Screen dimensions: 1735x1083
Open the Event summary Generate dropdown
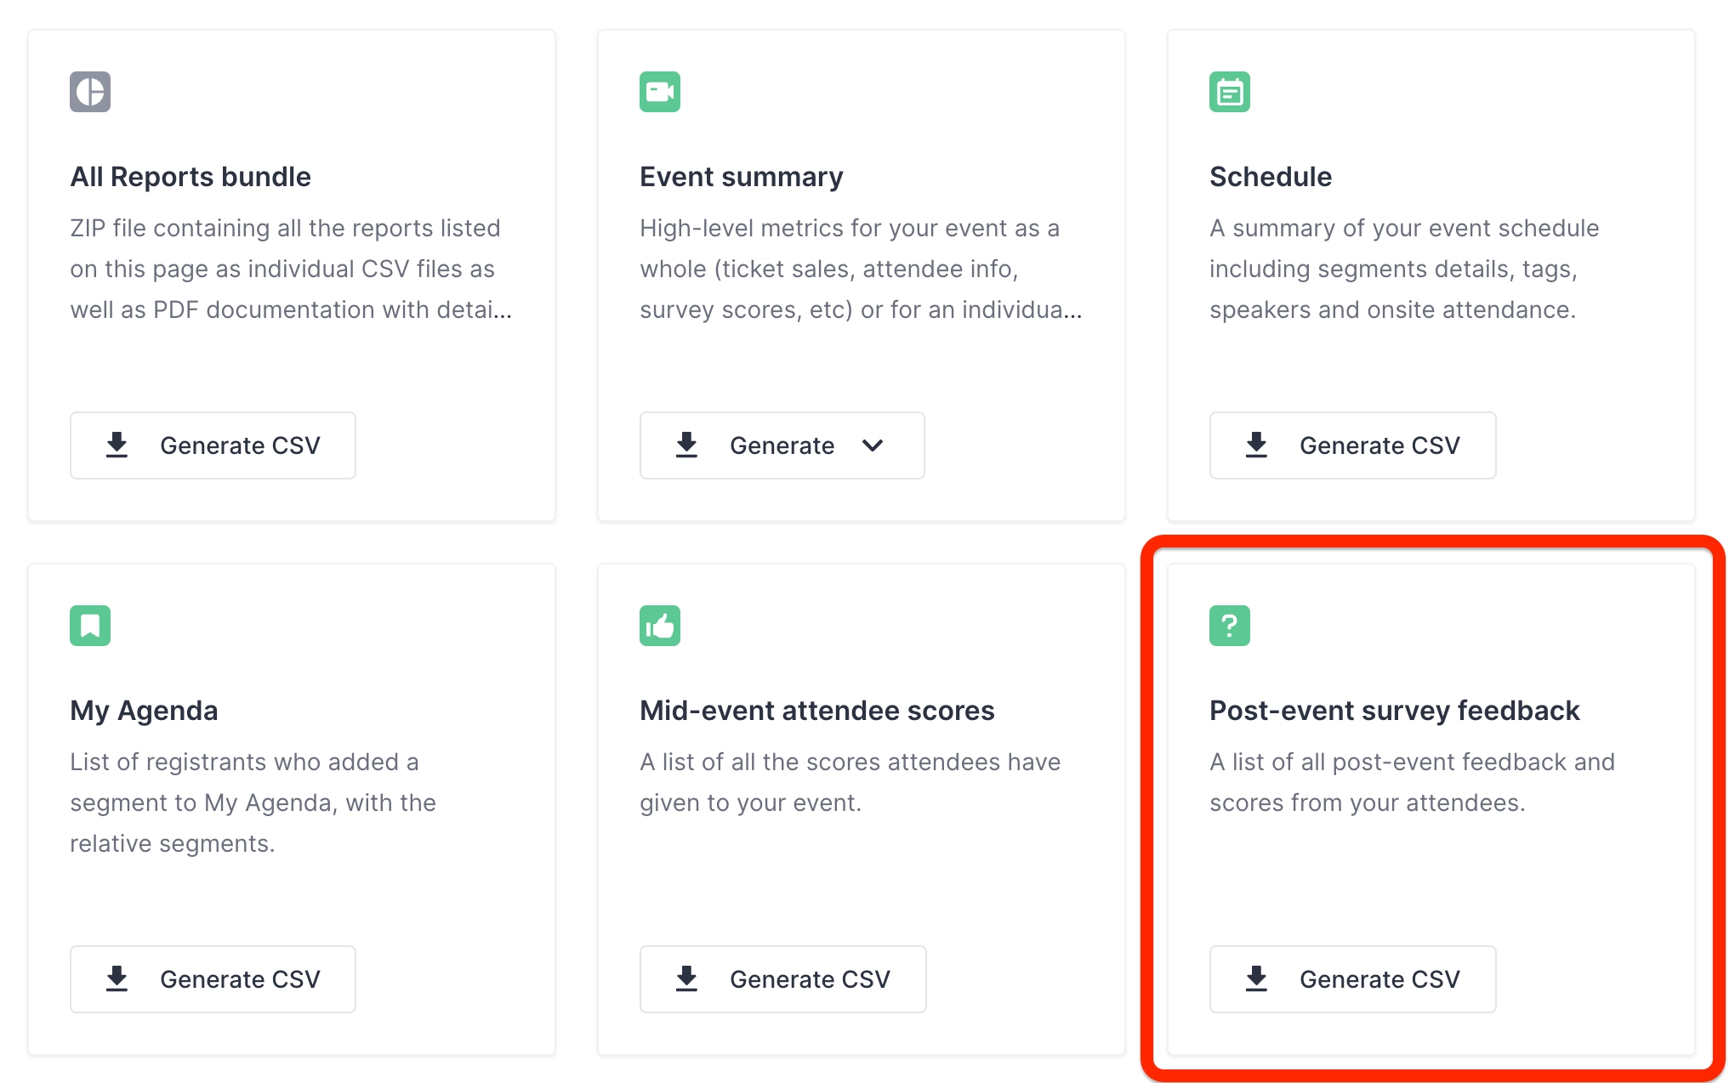[782, 445]
